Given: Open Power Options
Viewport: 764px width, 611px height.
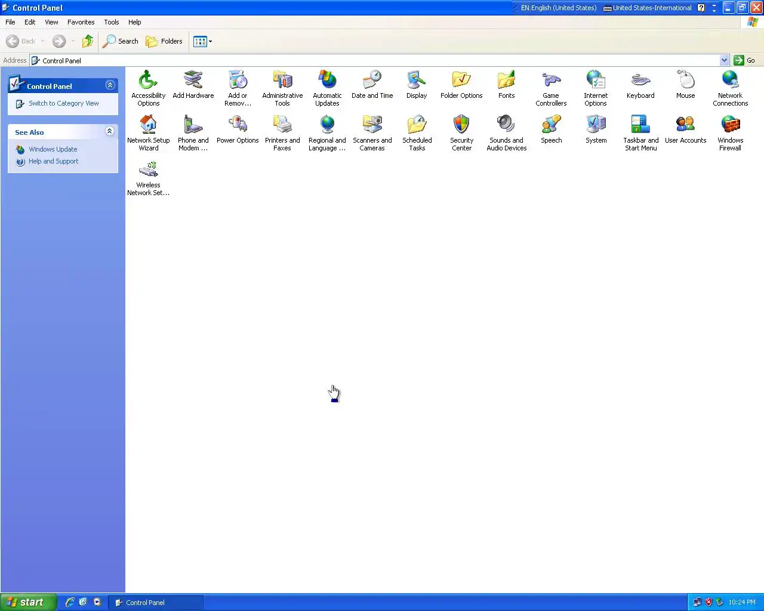Looking at the screenshot, I should [x=238, y=129].
